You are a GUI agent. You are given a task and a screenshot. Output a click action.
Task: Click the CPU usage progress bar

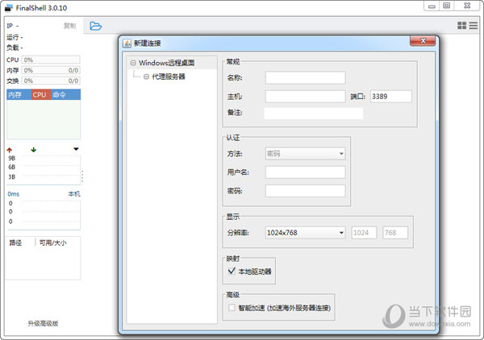[51, 60]
